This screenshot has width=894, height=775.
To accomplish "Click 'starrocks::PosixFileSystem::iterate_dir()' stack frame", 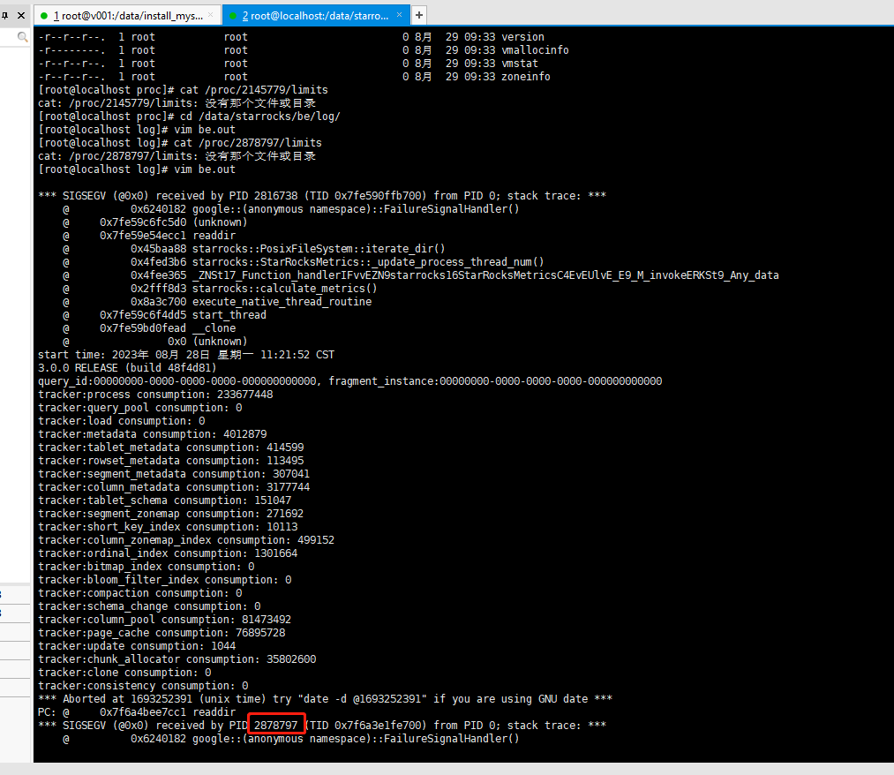I will tap(319, 249).
